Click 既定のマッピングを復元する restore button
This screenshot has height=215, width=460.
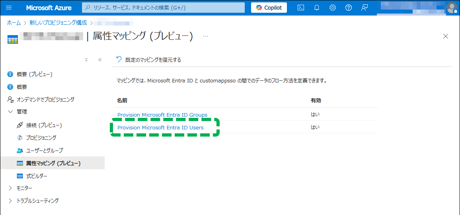pyautogui.click(x=148, y=60)
